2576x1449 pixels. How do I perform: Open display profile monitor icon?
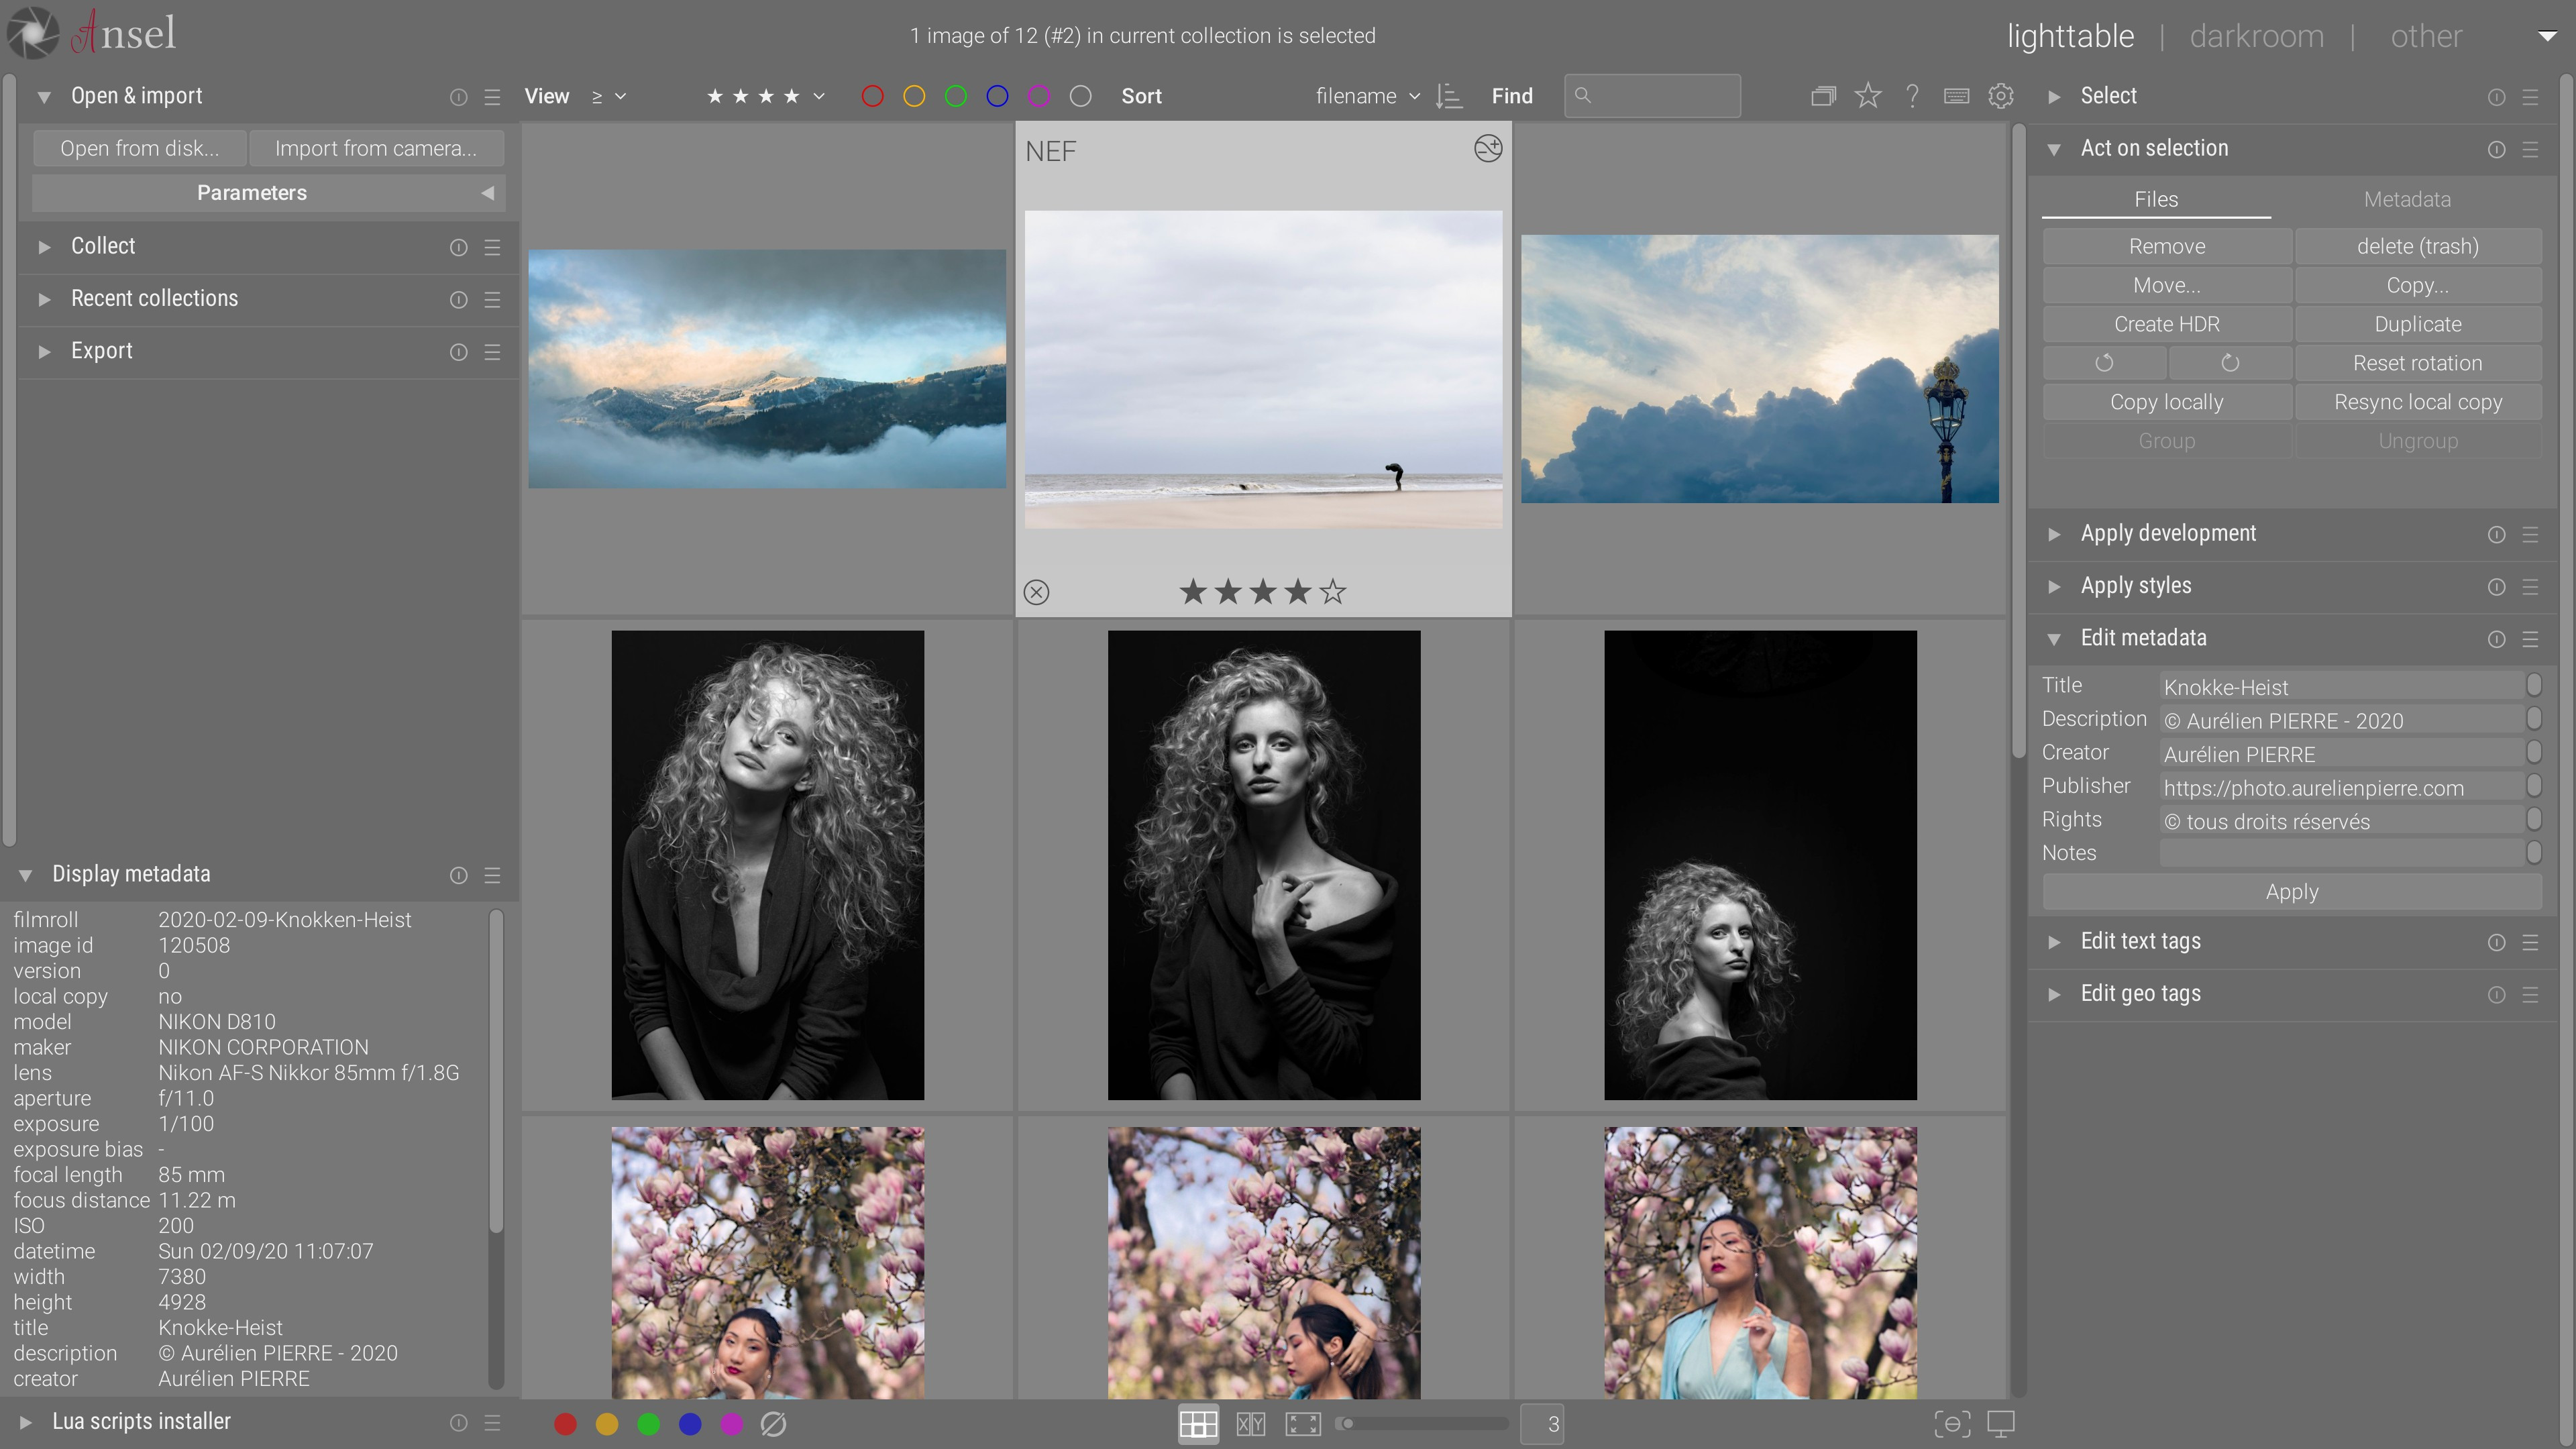pyautogui.click(x=2000, y=1423)
